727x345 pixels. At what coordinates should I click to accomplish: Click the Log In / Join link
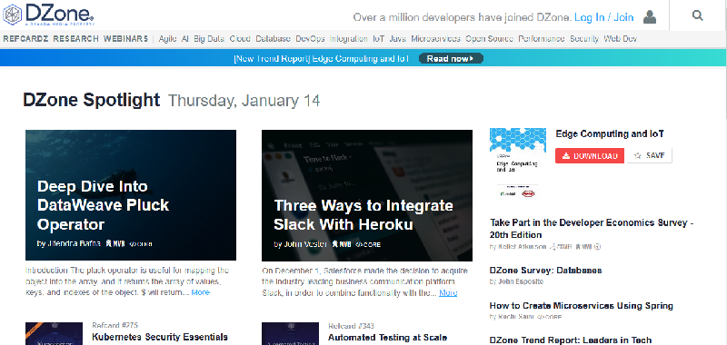coord(603,17)
